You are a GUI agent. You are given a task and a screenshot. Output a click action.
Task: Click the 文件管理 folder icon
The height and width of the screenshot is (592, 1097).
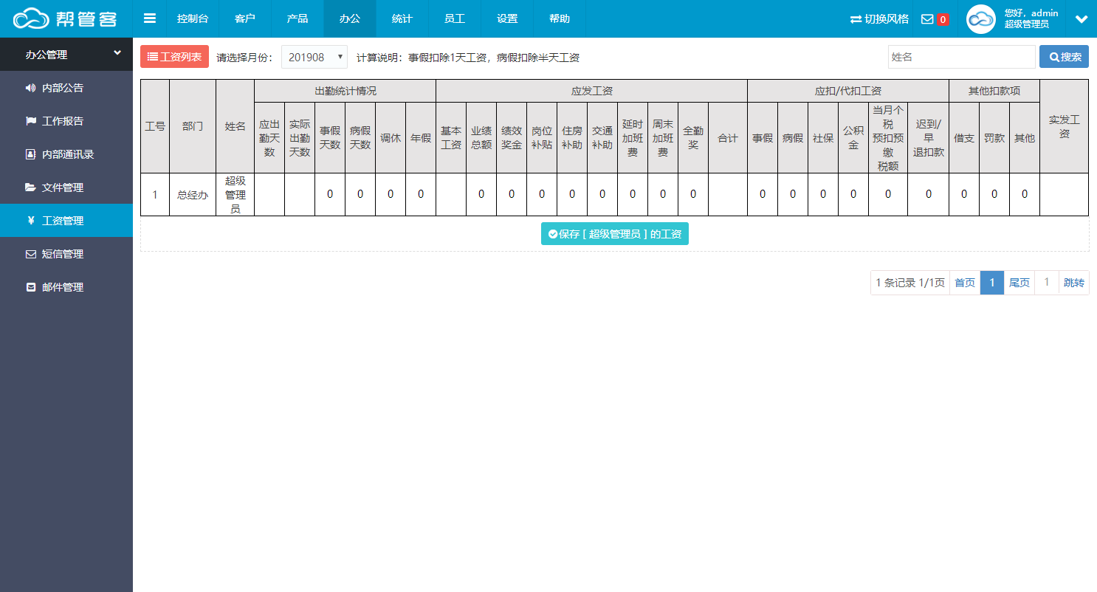[x=30, y=187]
